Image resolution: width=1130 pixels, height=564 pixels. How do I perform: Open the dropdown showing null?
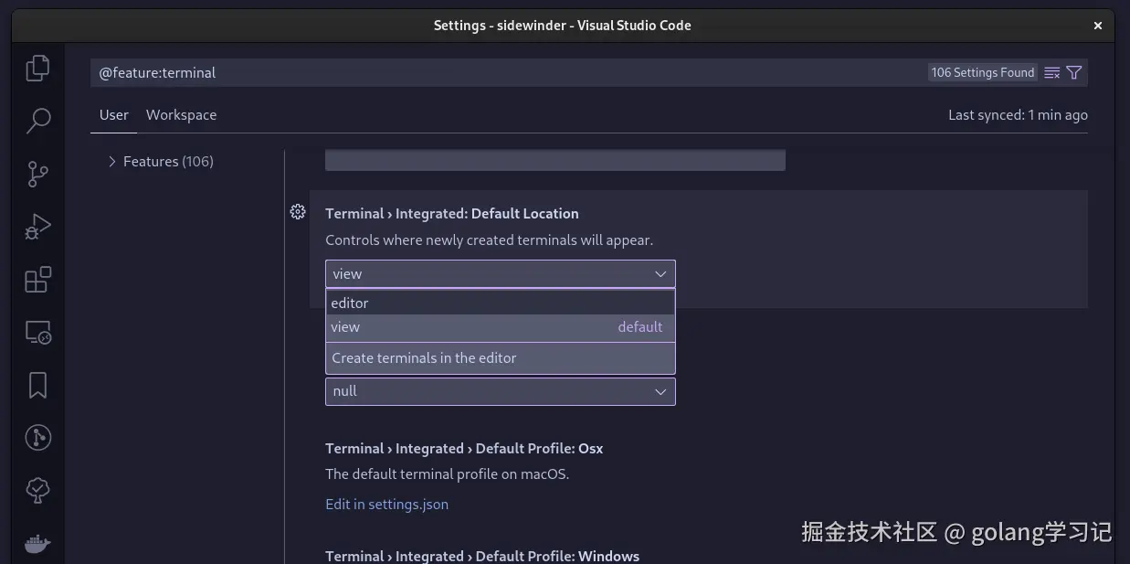[500, 391]
